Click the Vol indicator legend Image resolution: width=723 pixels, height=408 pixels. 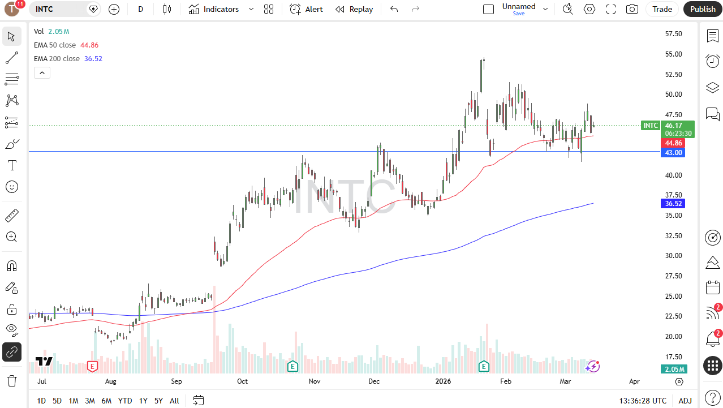39,32
